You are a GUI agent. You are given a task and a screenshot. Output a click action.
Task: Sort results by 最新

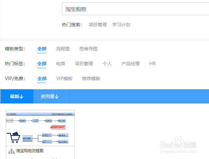click(x=17, y=96)
